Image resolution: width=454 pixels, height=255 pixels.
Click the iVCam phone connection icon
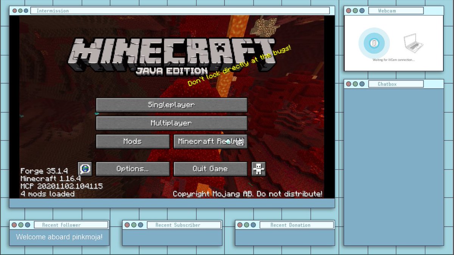374,43
